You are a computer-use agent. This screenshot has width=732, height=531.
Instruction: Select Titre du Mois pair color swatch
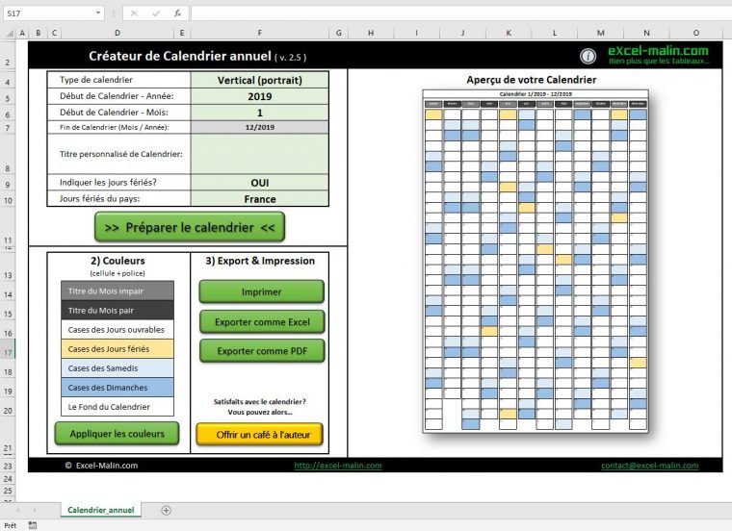[x=118, y=311]
